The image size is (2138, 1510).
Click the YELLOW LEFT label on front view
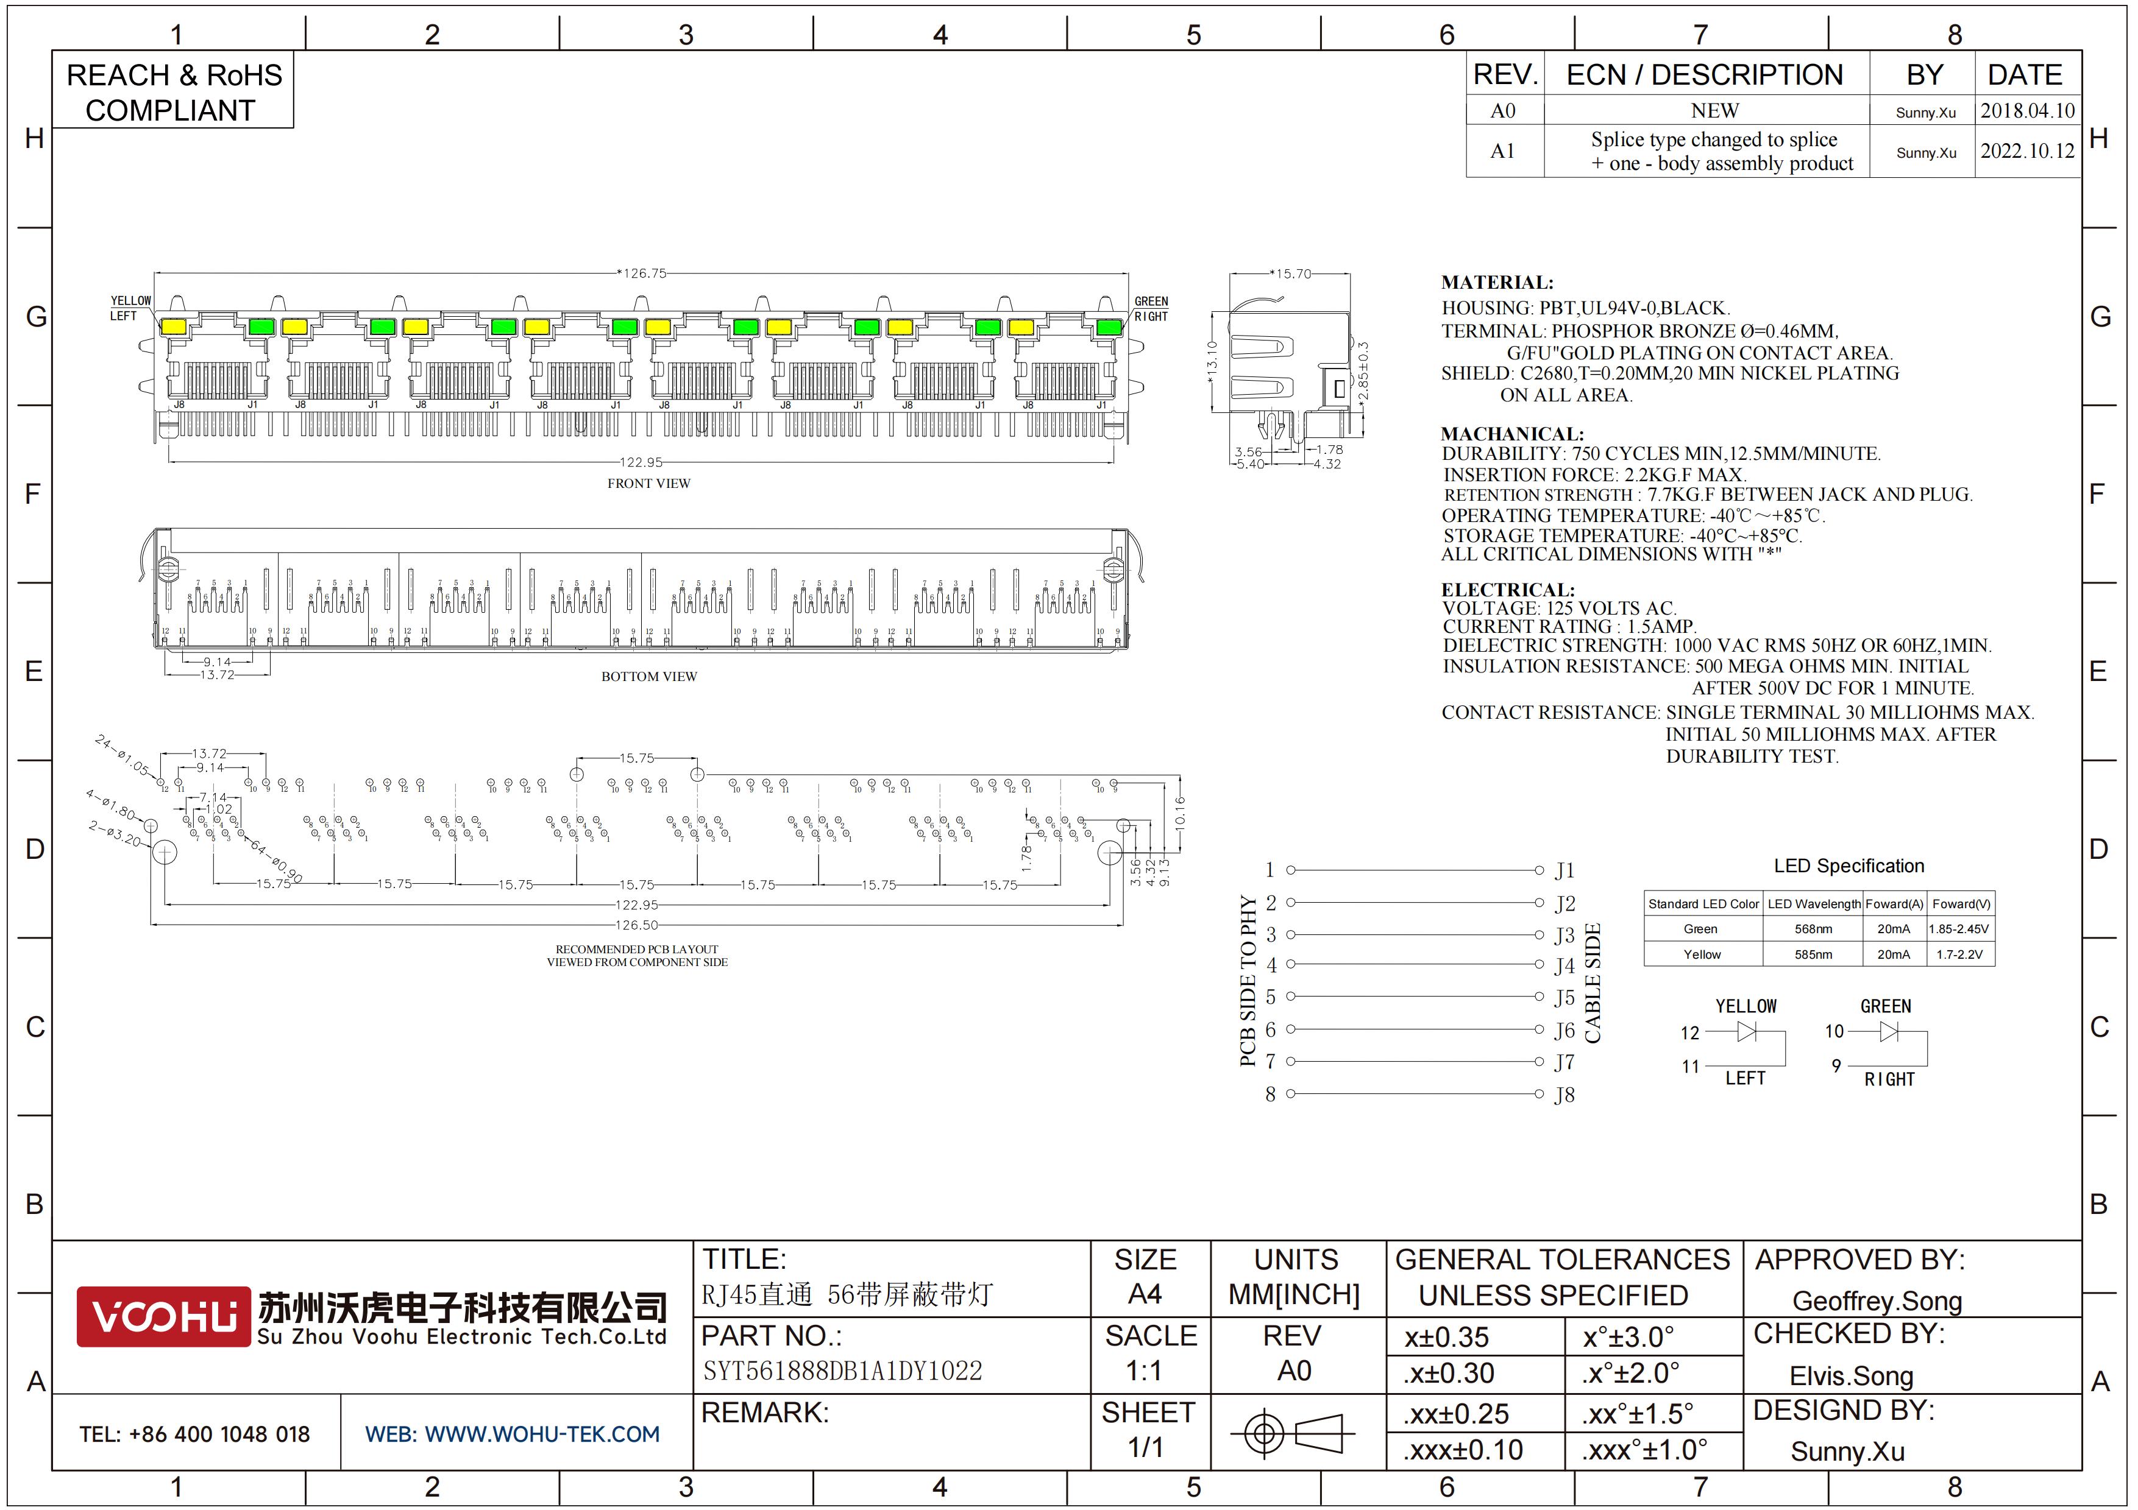point(130,308)
